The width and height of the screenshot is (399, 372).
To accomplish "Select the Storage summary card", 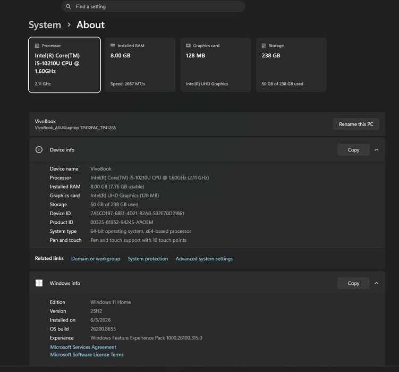I will pos(291,65).
